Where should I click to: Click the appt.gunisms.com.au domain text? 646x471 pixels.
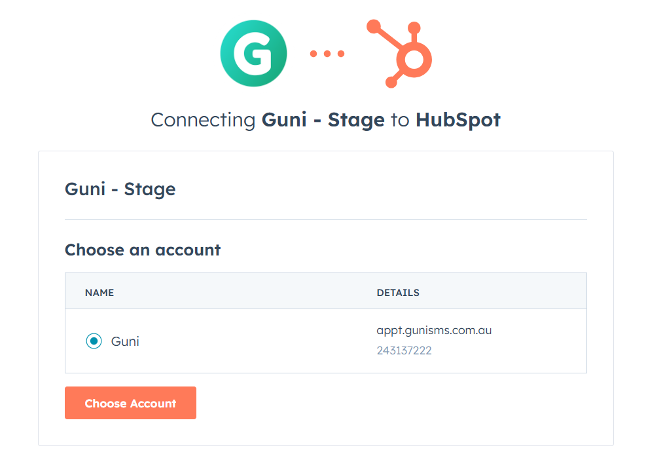click(434, 331)
